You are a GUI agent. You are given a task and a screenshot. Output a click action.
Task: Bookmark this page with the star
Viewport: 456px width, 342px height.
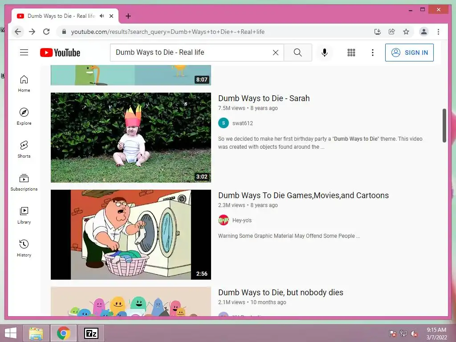point(406,32)
